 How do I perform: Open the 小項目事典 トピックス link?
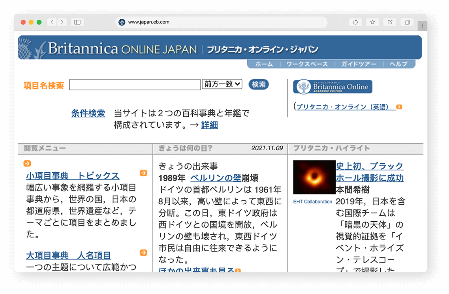coord(73,176)
